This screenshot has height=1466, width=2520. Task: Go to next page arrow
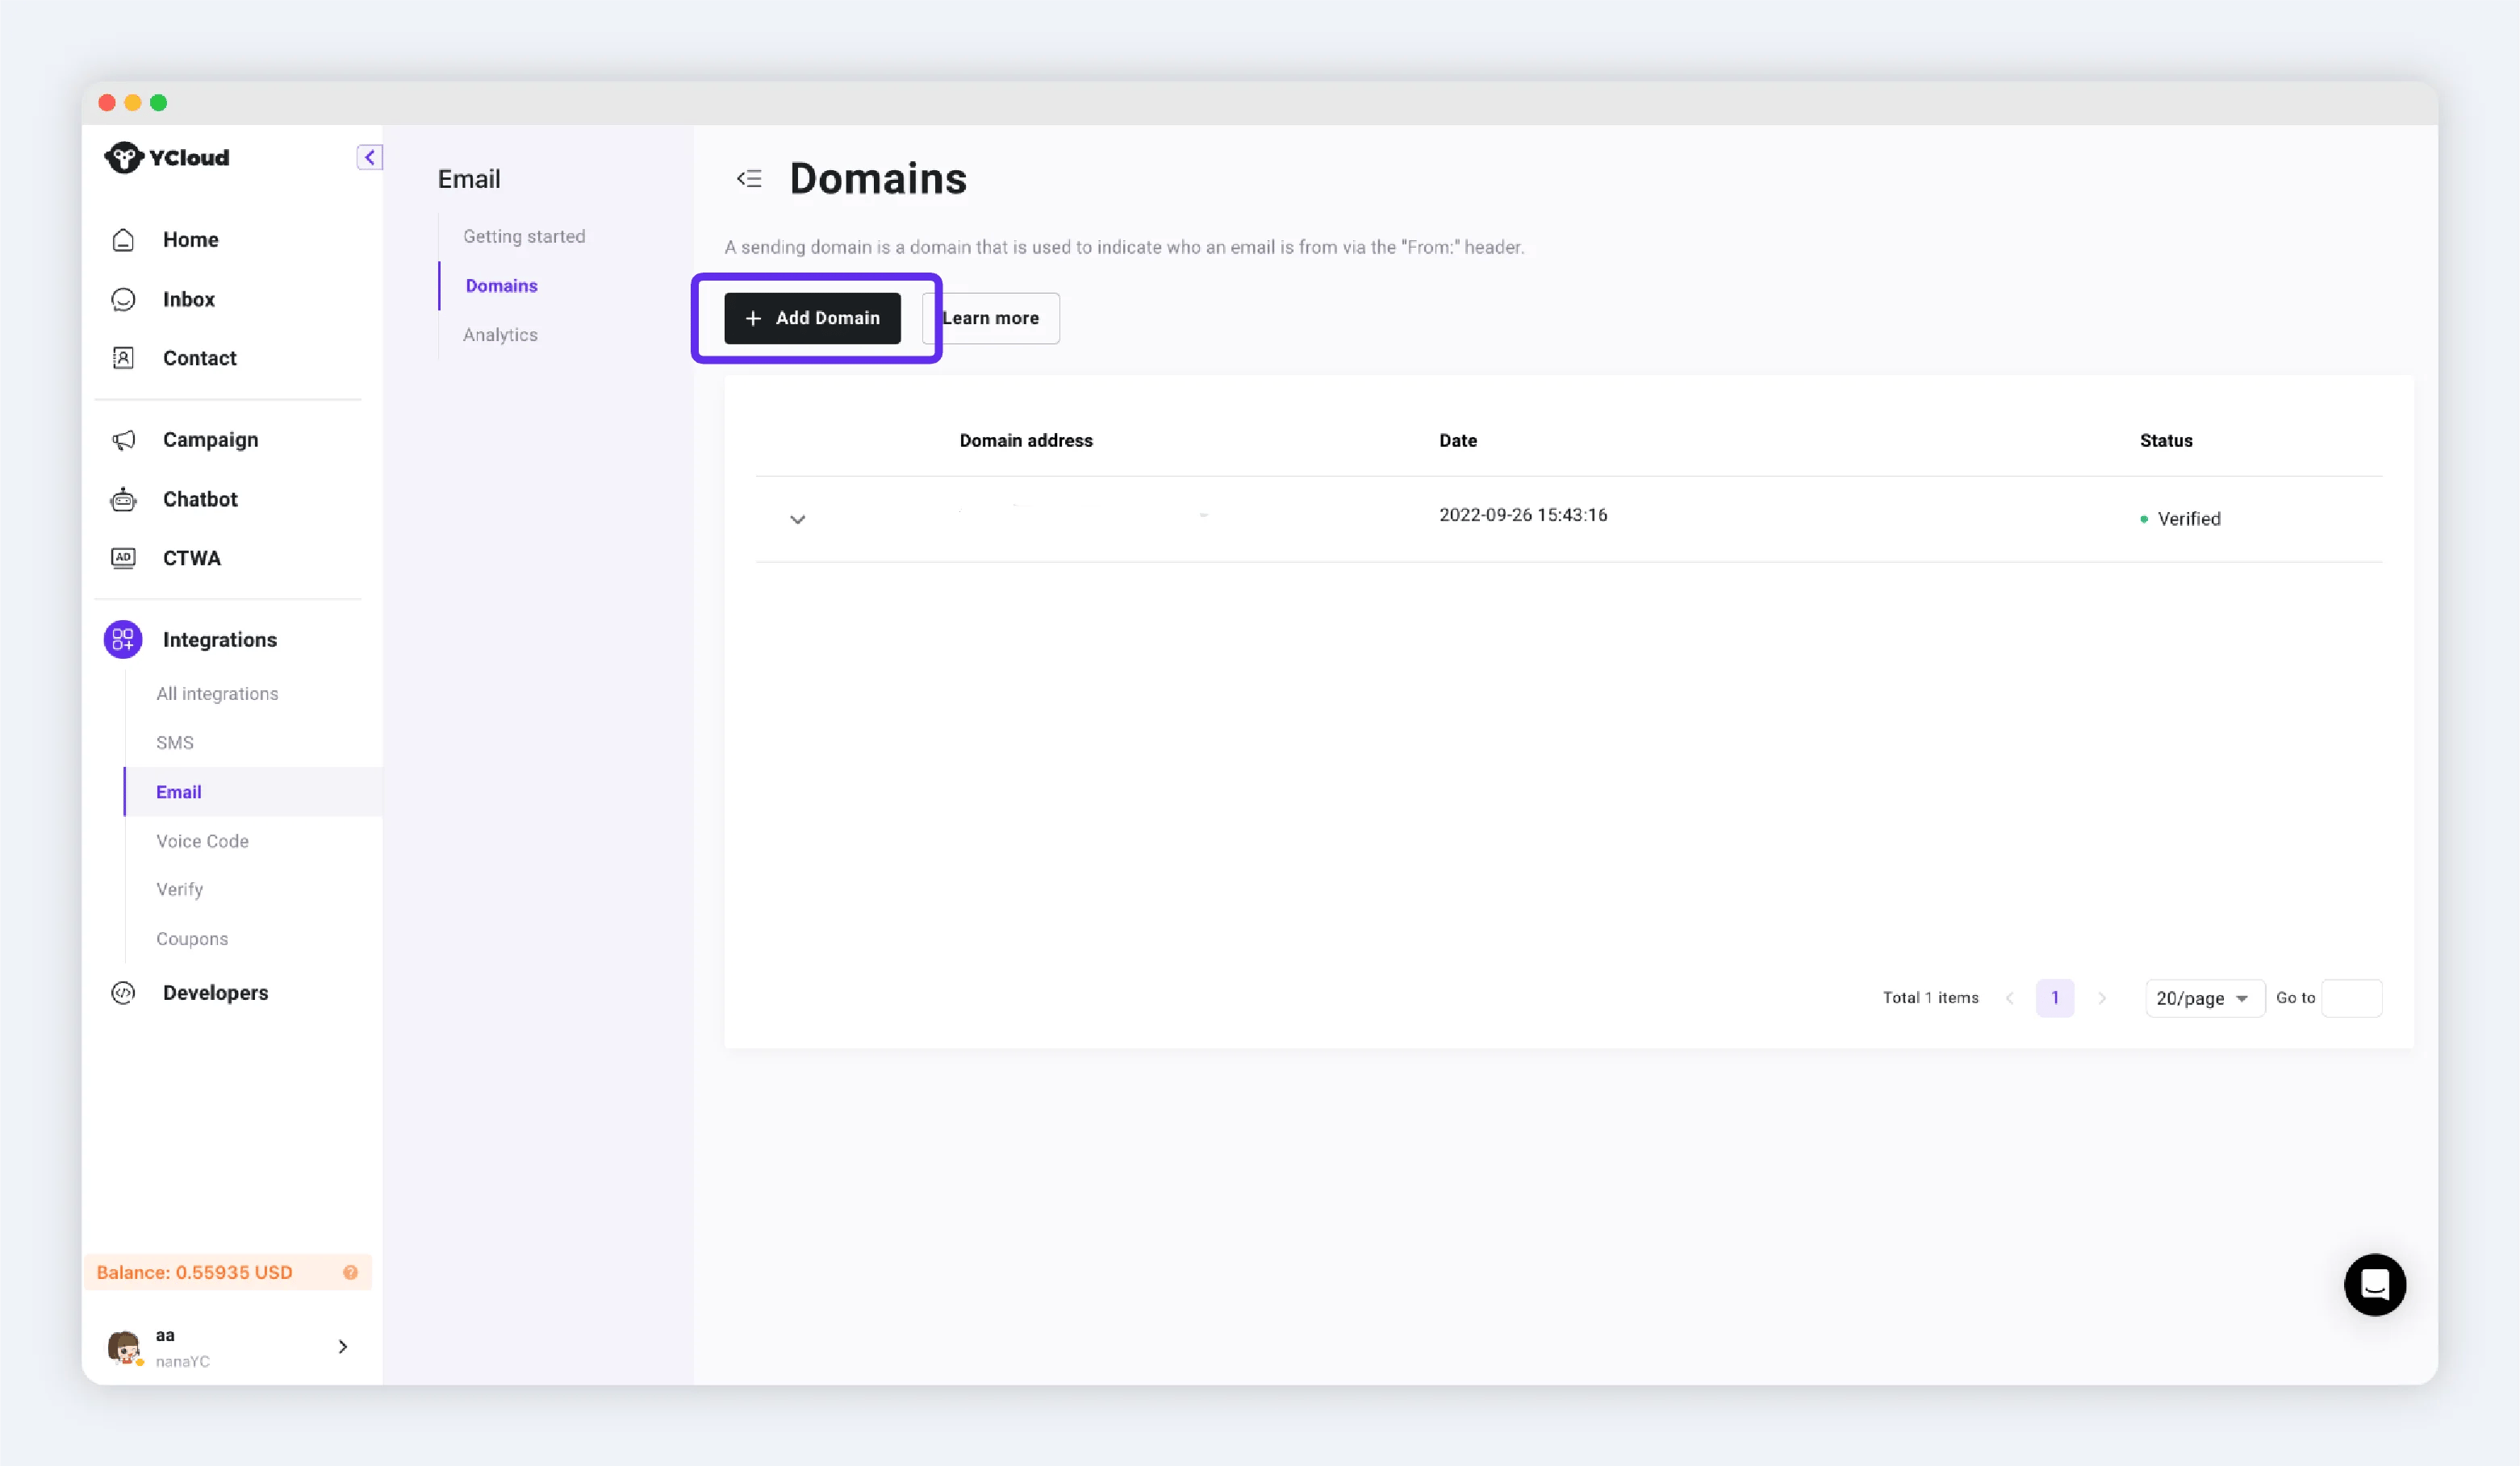tap(2101, 997)
